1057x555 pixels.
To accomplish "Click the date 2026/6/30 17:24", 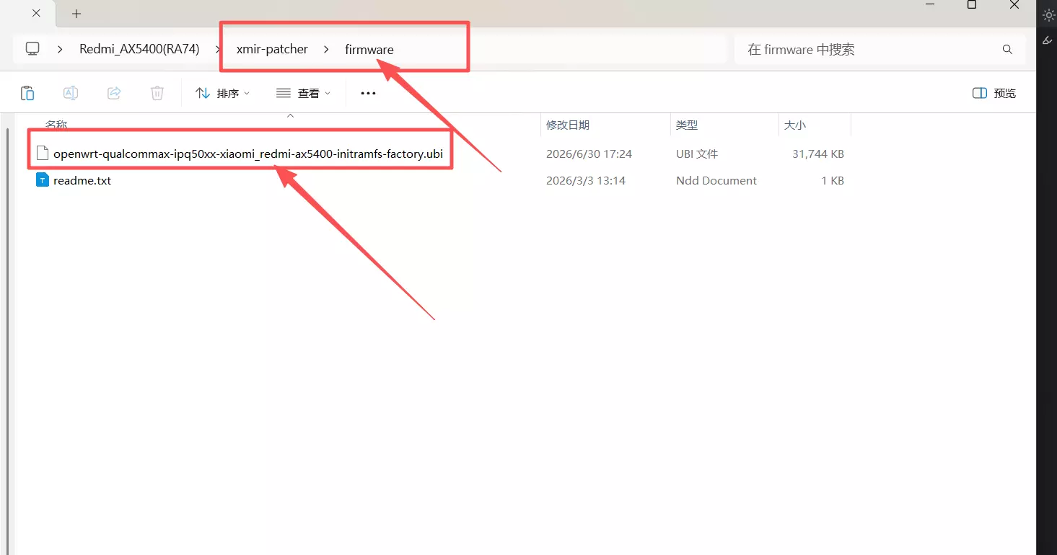I will coord(589,154).
